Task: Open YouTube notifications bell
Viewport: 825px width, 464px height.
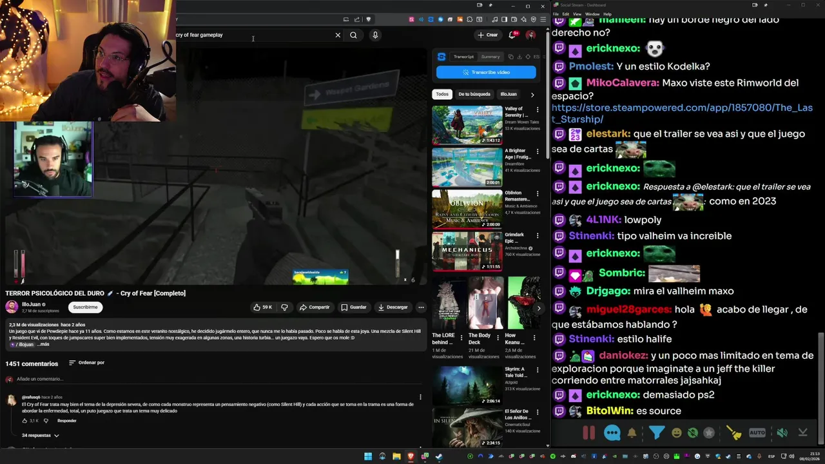Action: click(x=512, y=35)
